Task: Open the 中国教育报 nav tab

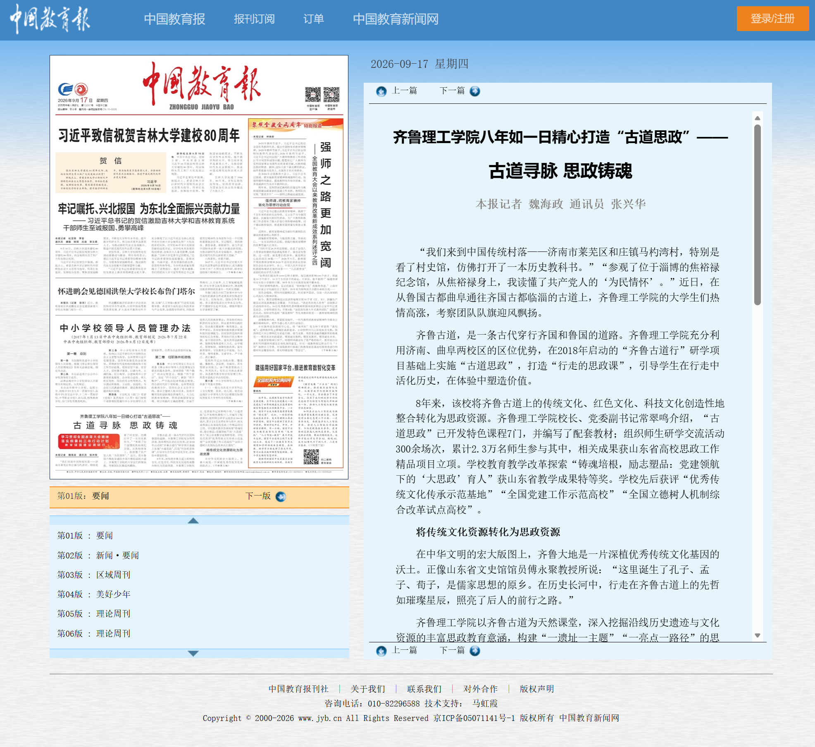Action: point(174,19)
